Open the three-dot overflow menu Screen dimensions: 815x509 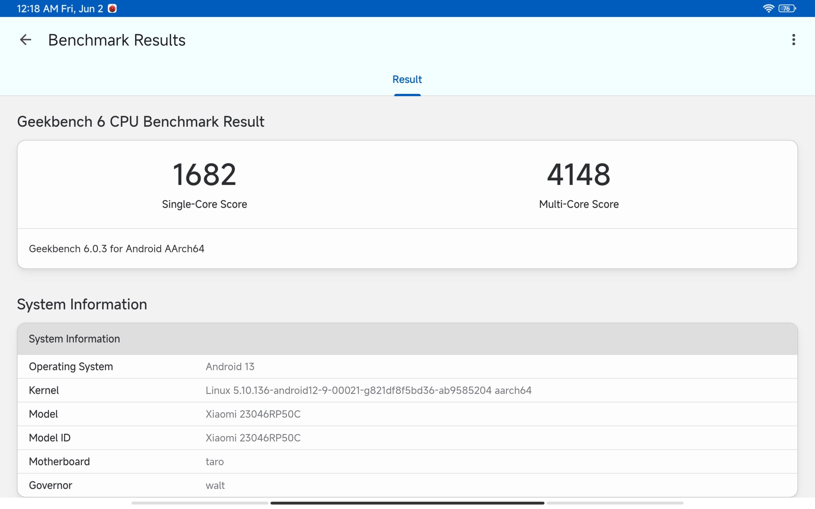tap(793, 40)
